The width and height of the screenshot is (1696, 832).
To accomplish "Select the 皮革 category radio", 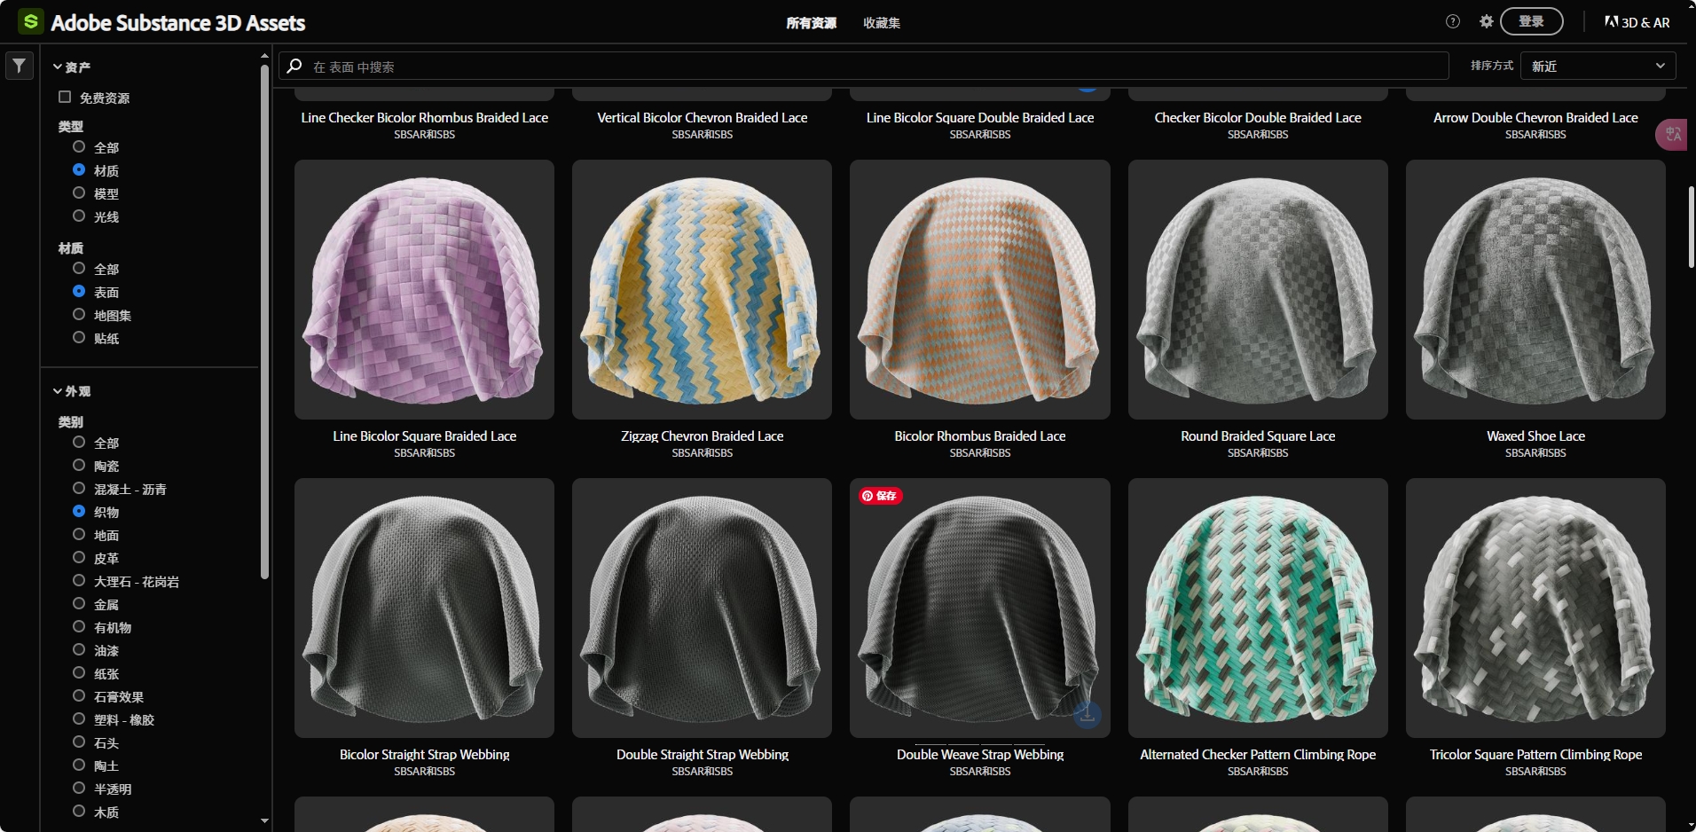I will coord(79,557).
